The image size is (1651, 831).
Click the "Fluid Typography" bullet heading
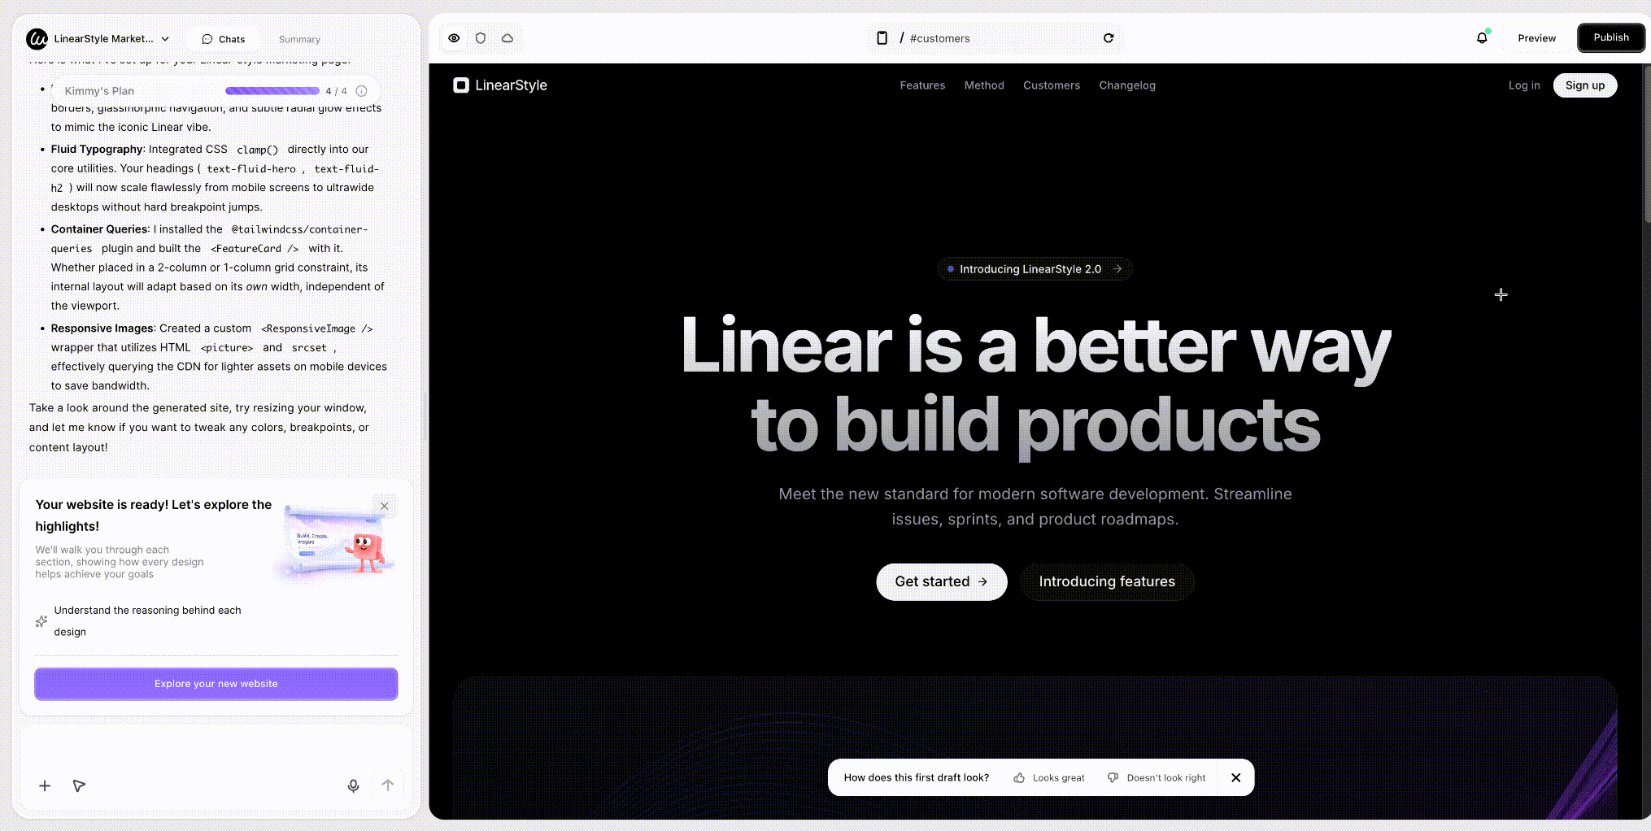97,150
